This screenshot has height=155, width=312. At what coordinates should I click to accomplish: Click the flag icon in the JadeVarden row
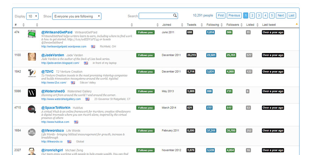coord(86,63)
